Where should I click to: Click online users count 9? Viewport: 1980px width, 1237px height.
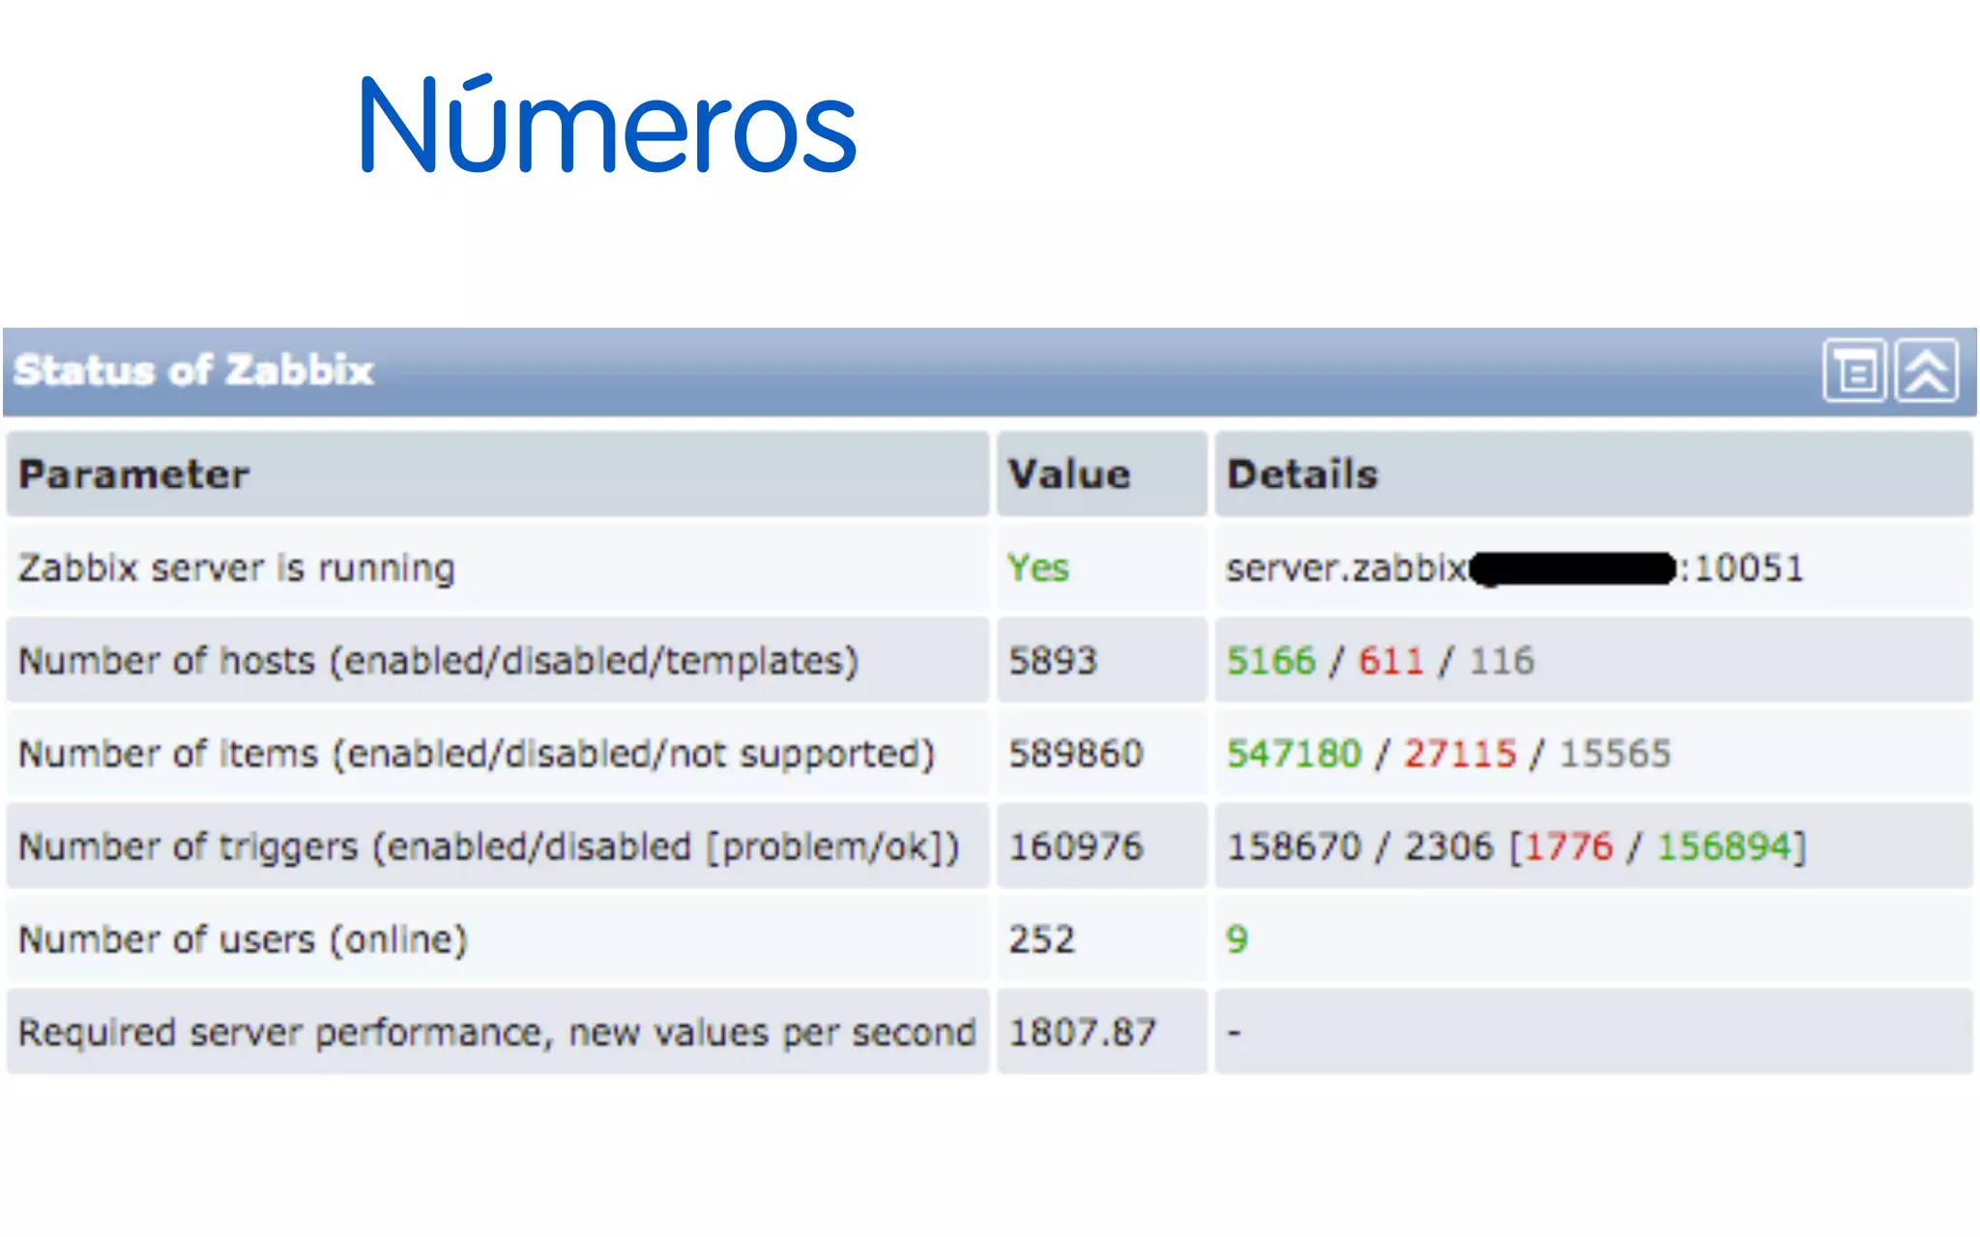[x=1237, y=939]
